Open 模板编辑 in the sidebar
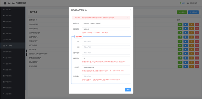The width and height of the screenshot is (202, 99). (x=12, y=82)
